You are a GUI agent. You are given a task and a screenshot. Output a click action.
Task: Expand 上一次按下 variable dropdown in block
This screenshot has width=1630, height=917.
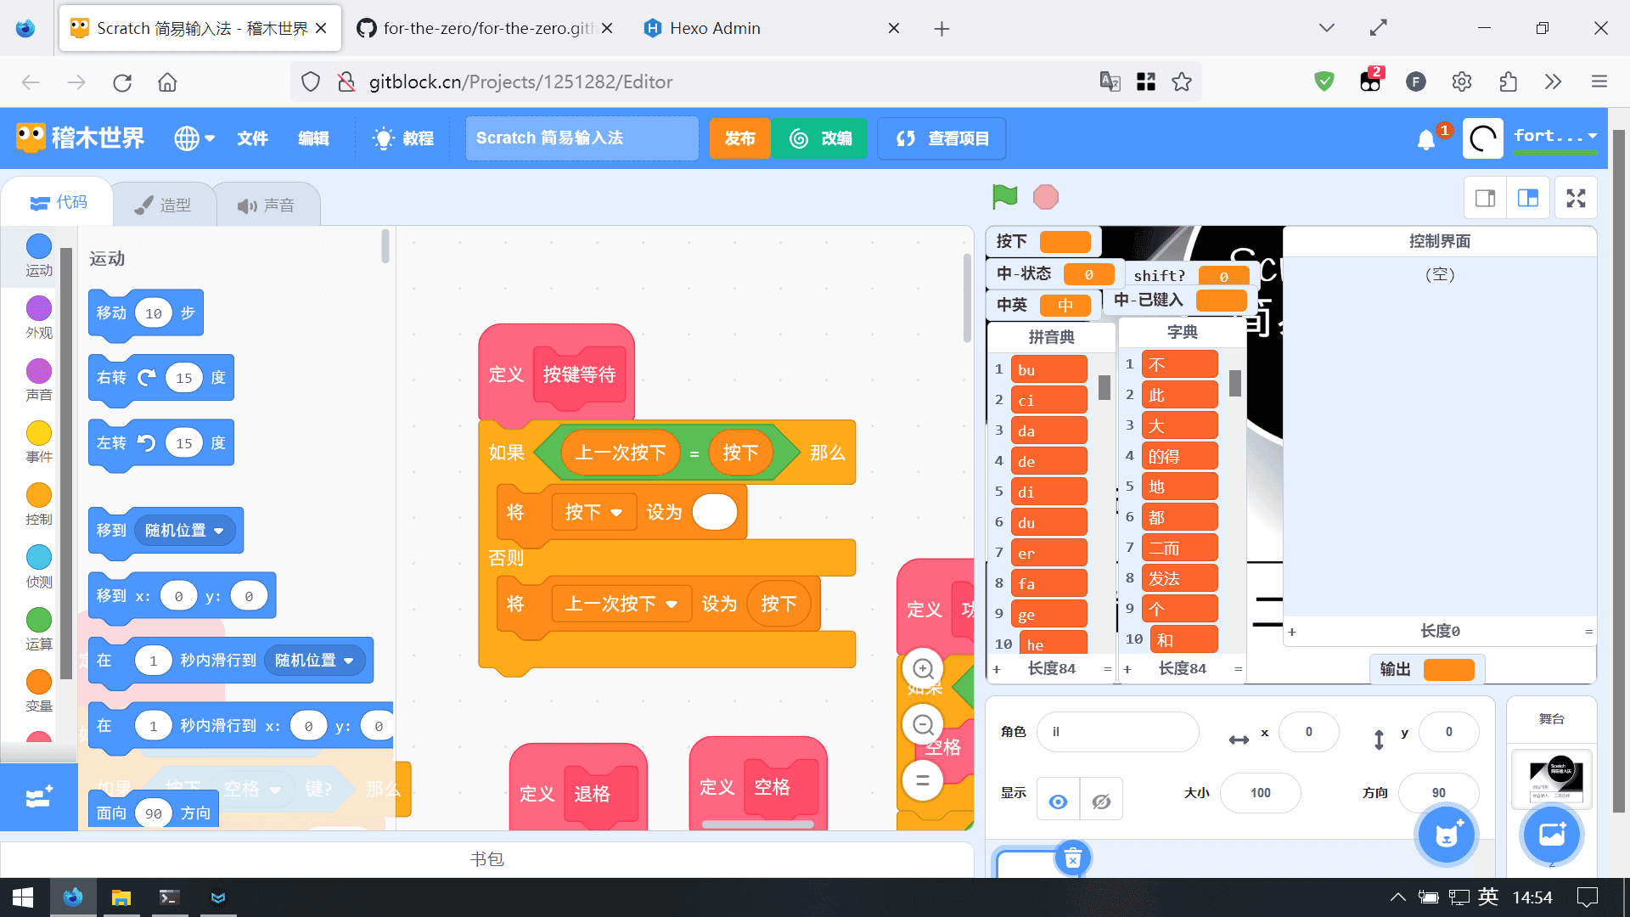pyautogui.click(x=672, y=605)
